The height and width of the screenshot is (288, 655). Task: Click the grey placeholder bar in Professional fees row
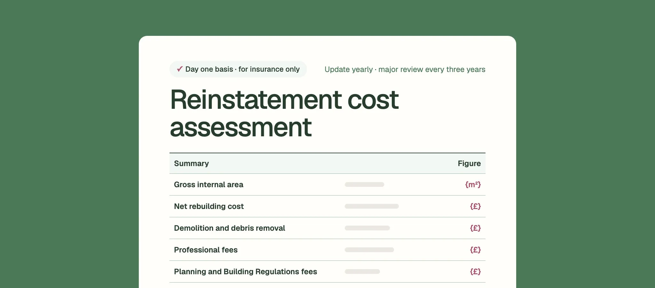click(x=369, y=250)
